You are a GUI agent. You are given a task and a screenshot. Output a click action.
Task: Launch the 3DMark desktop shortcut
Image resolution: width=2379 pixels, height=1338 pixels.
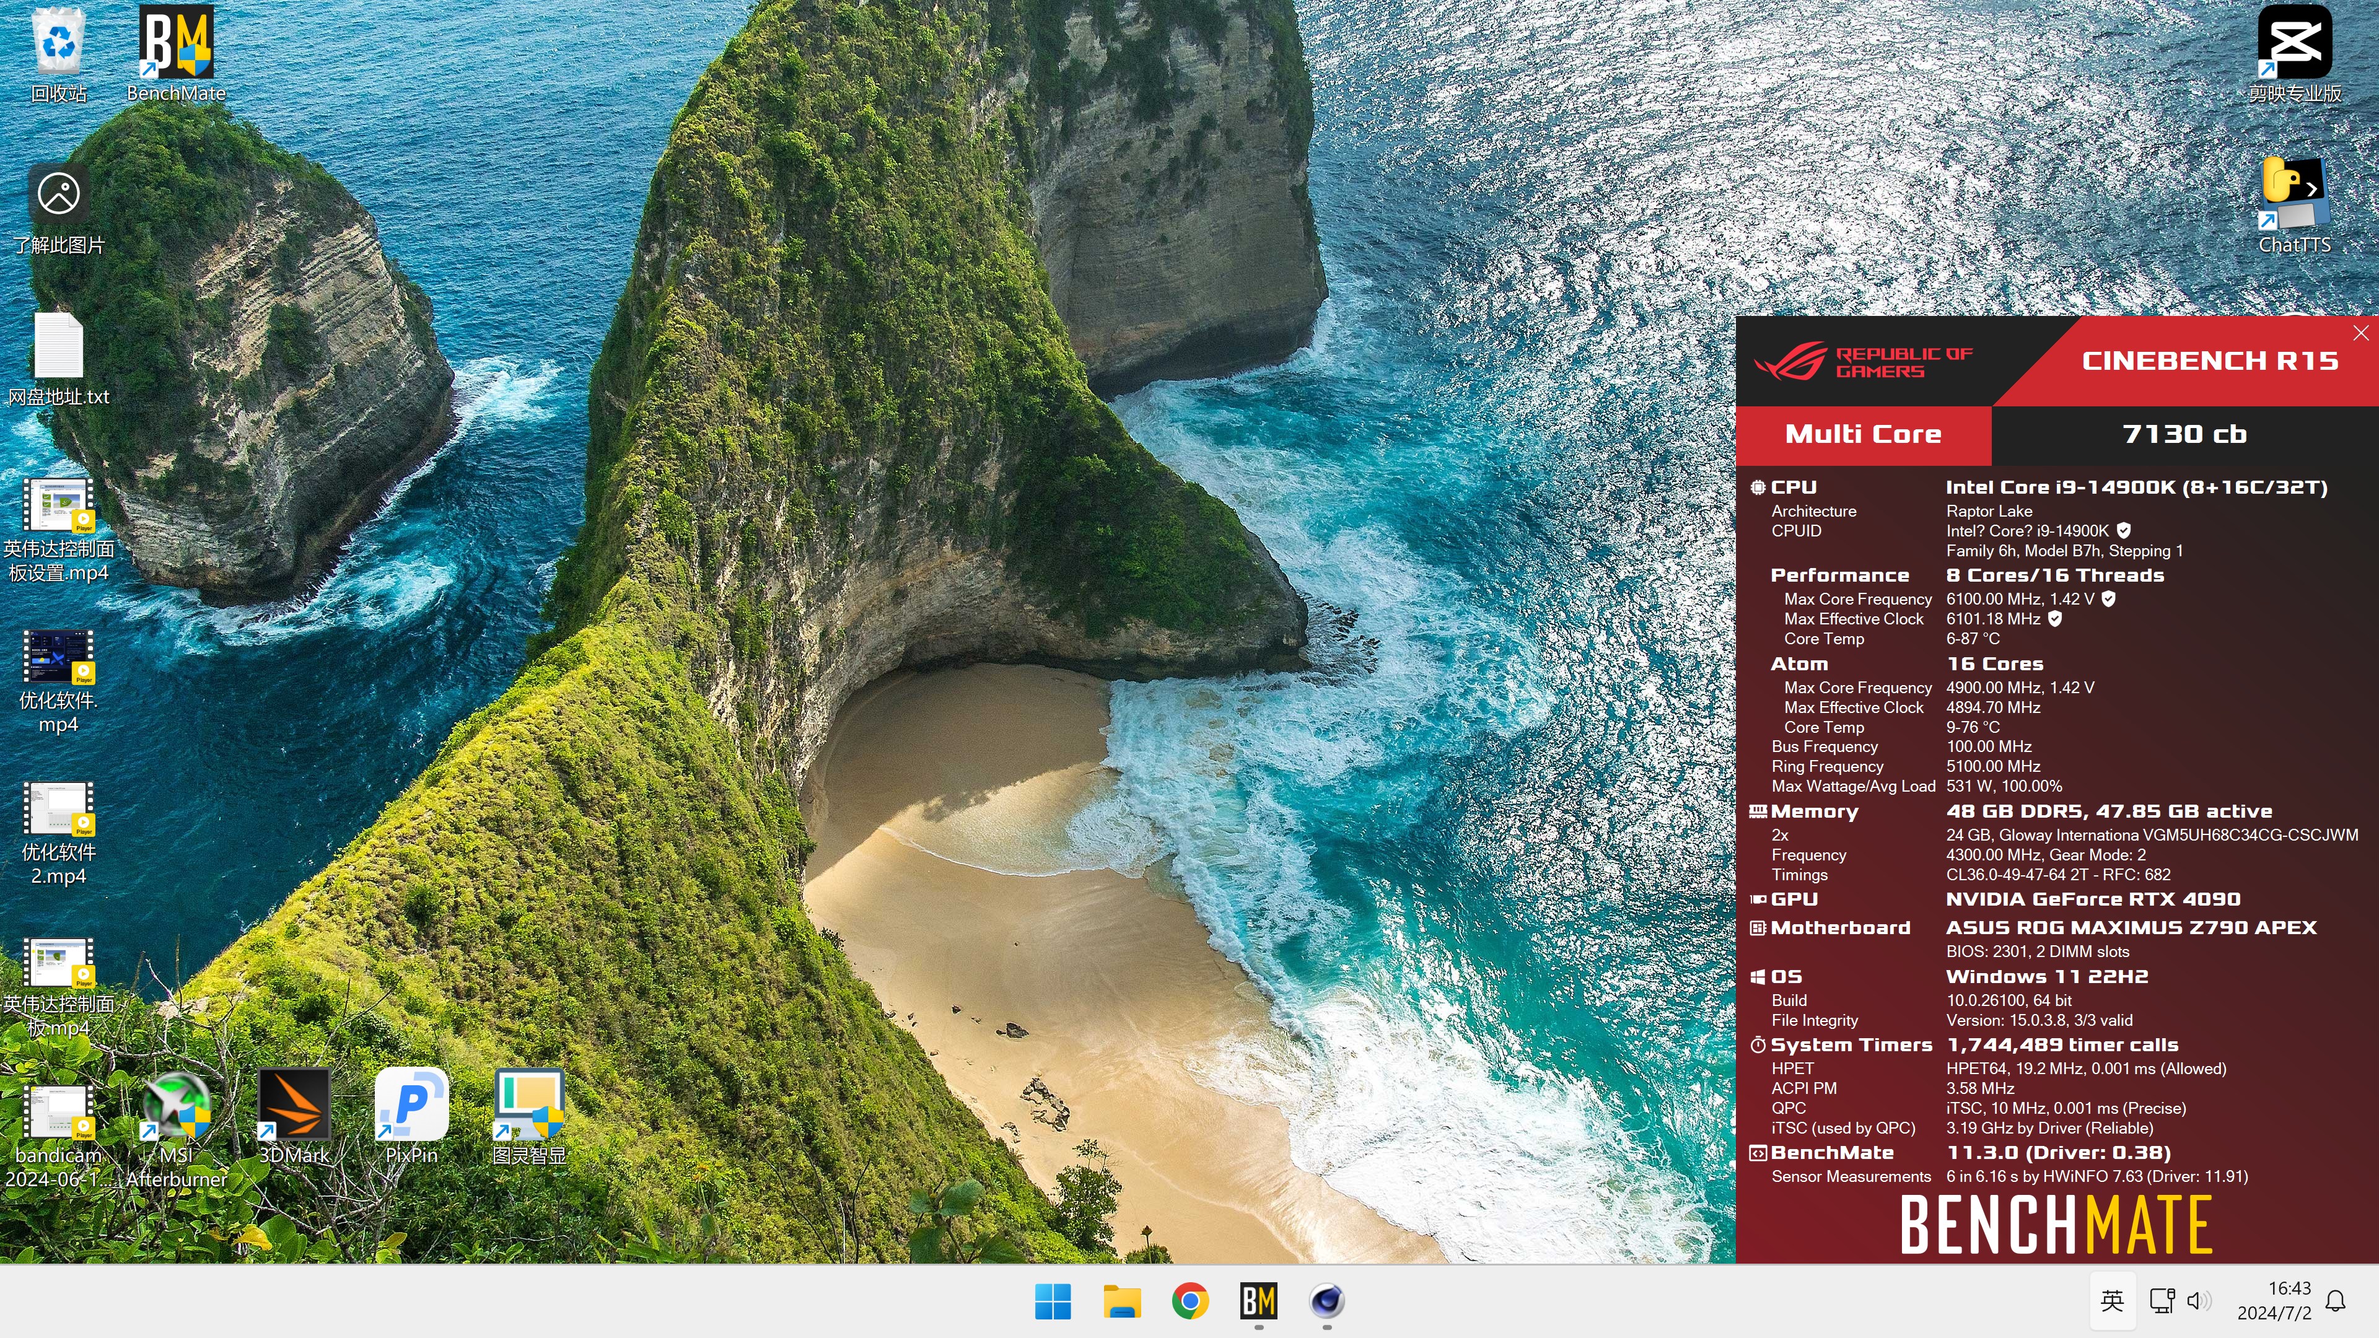(x=294, y=1116)
